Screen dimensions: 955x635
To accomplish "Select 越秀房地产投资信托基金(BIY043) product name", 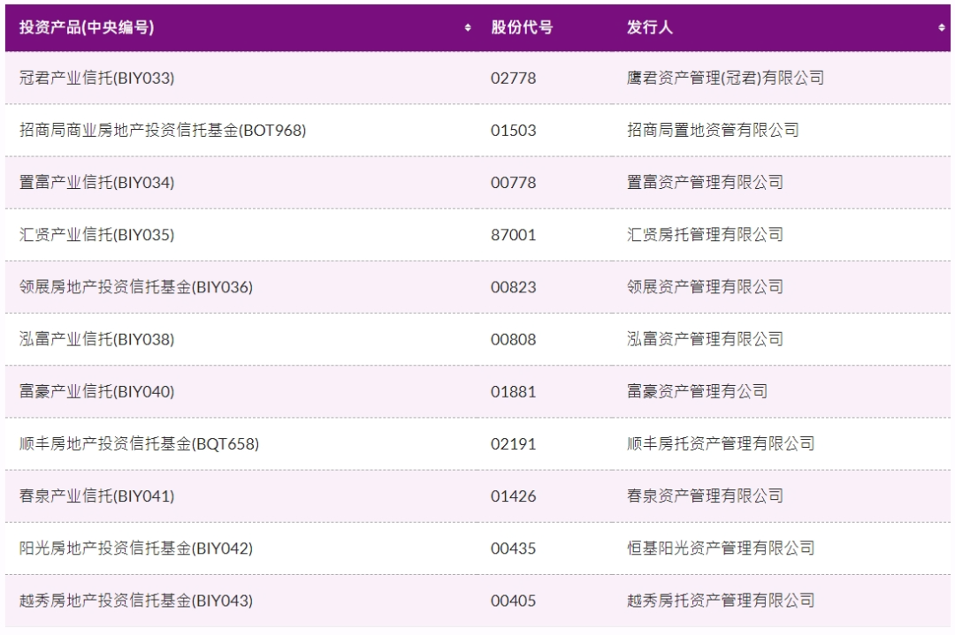I will pyautogui.click(x=136, y=601).
